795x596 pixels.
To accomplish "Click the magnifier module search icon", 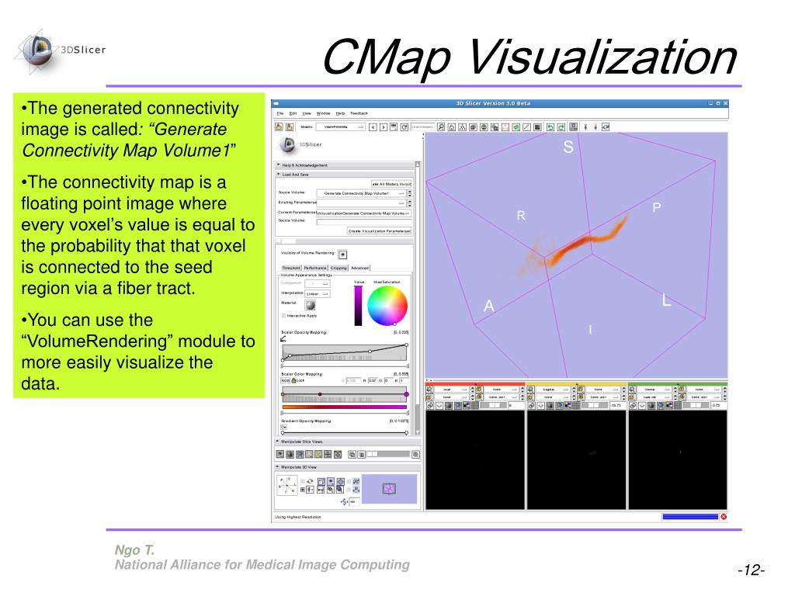I will [441, 127].
